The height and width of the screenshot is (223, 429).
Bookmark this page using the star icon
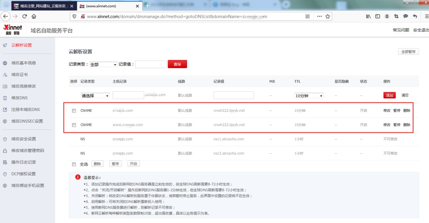327,16
